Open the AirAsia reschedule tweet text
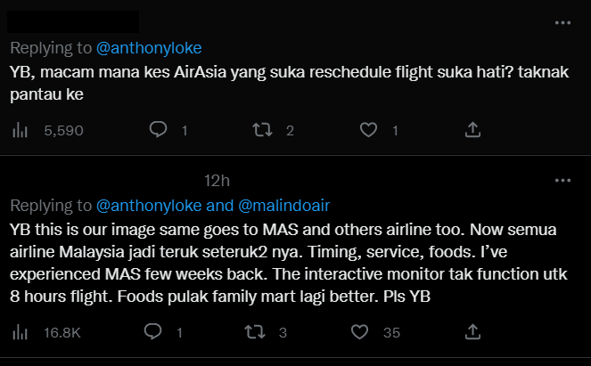 290,83
